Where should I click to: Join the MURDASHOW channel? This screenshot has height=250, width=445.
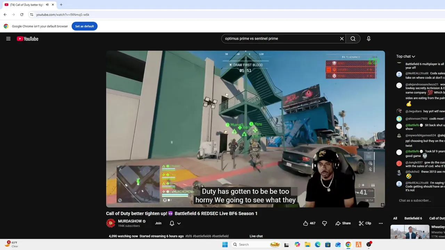click(x=158, y=223)
